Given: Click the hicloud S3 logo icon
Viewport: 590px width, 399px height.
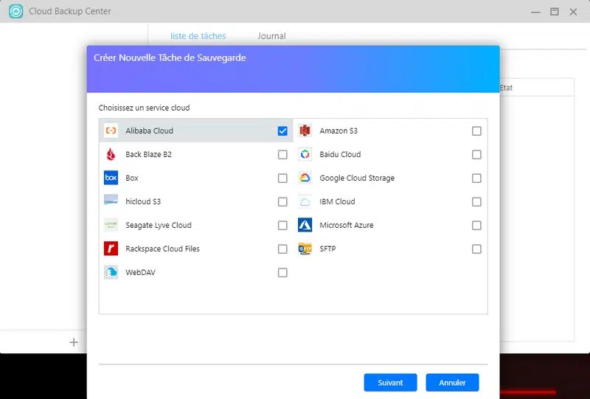Looking at the screenshot, I should 111,201.
